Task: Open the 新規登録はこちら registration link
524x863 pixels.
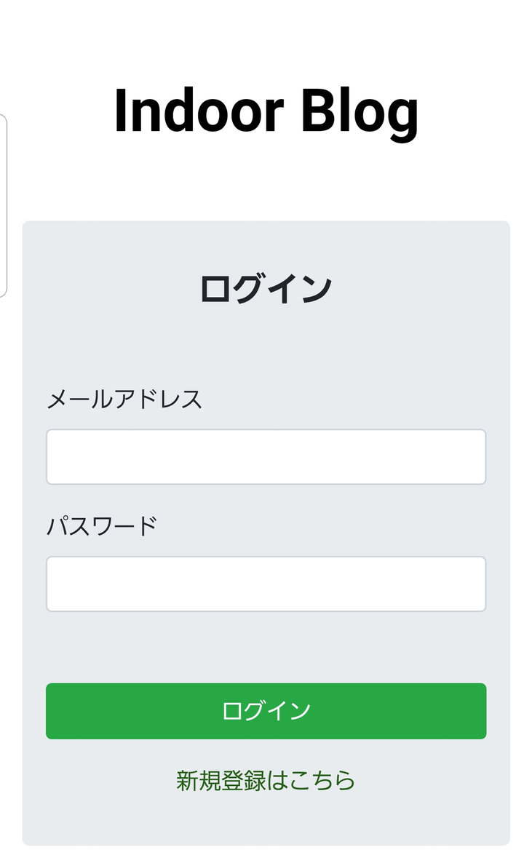Action: point(266,780)
